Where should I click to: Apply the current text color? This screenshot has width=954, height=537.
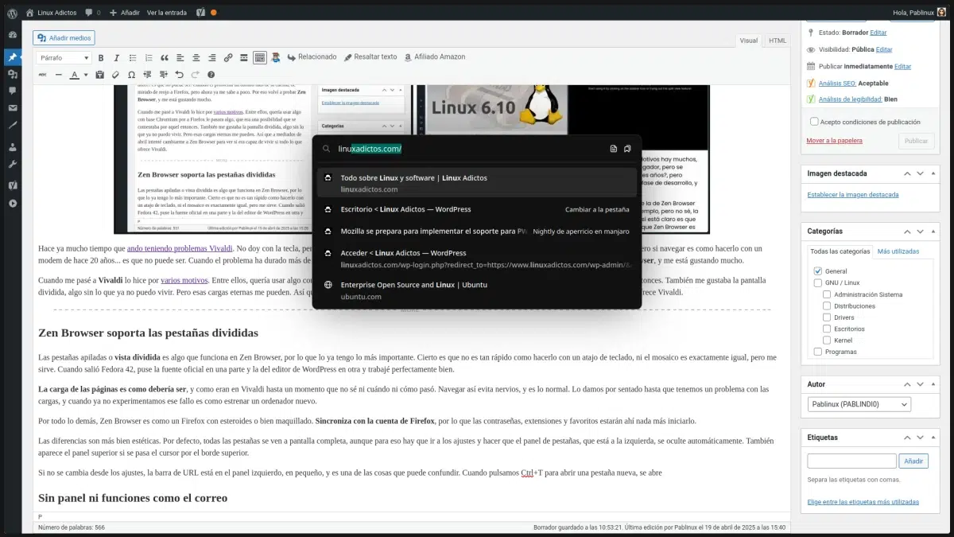tap(73, 75)
